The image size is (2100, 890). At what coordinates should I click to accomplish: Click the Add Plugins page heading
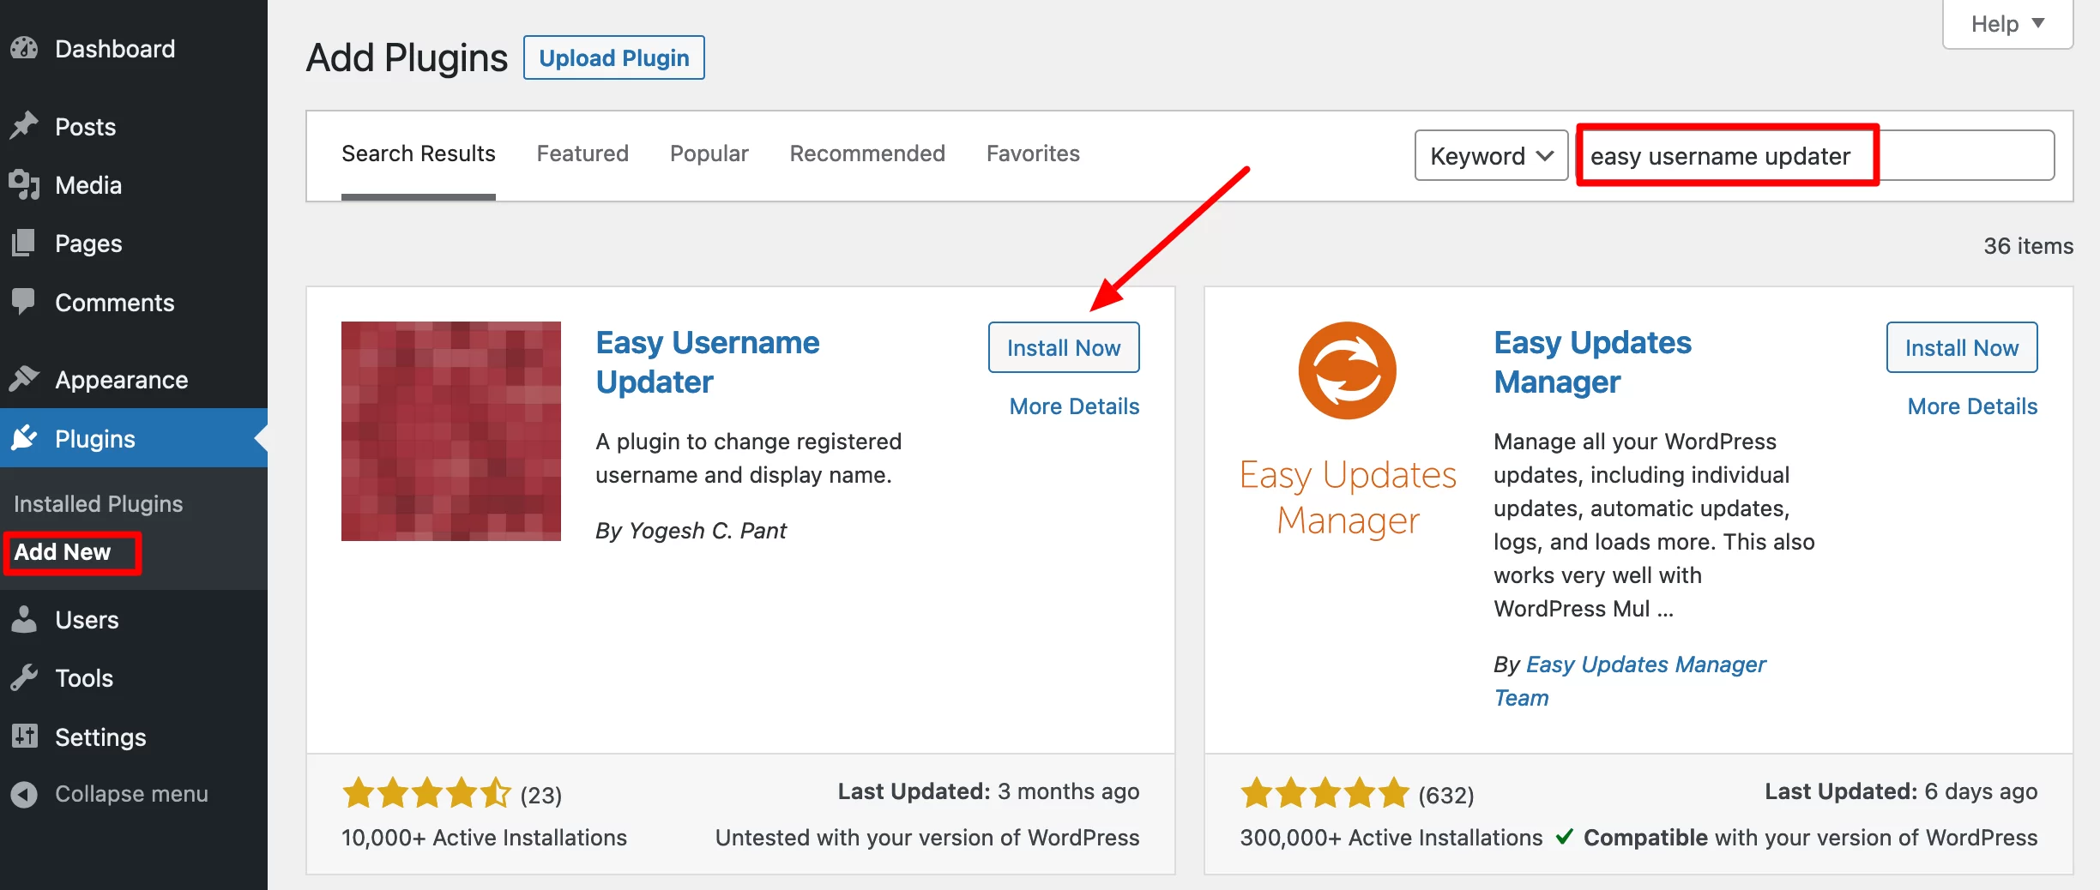click(407, 58)
